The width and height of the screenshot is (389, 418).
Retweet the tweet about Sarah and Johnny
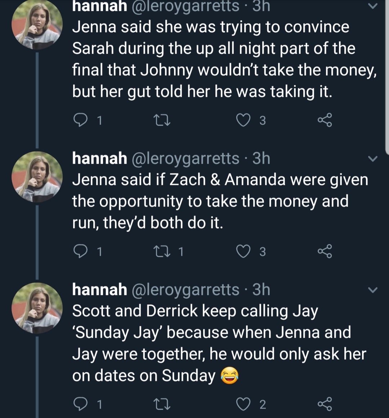tap(163, 120)
